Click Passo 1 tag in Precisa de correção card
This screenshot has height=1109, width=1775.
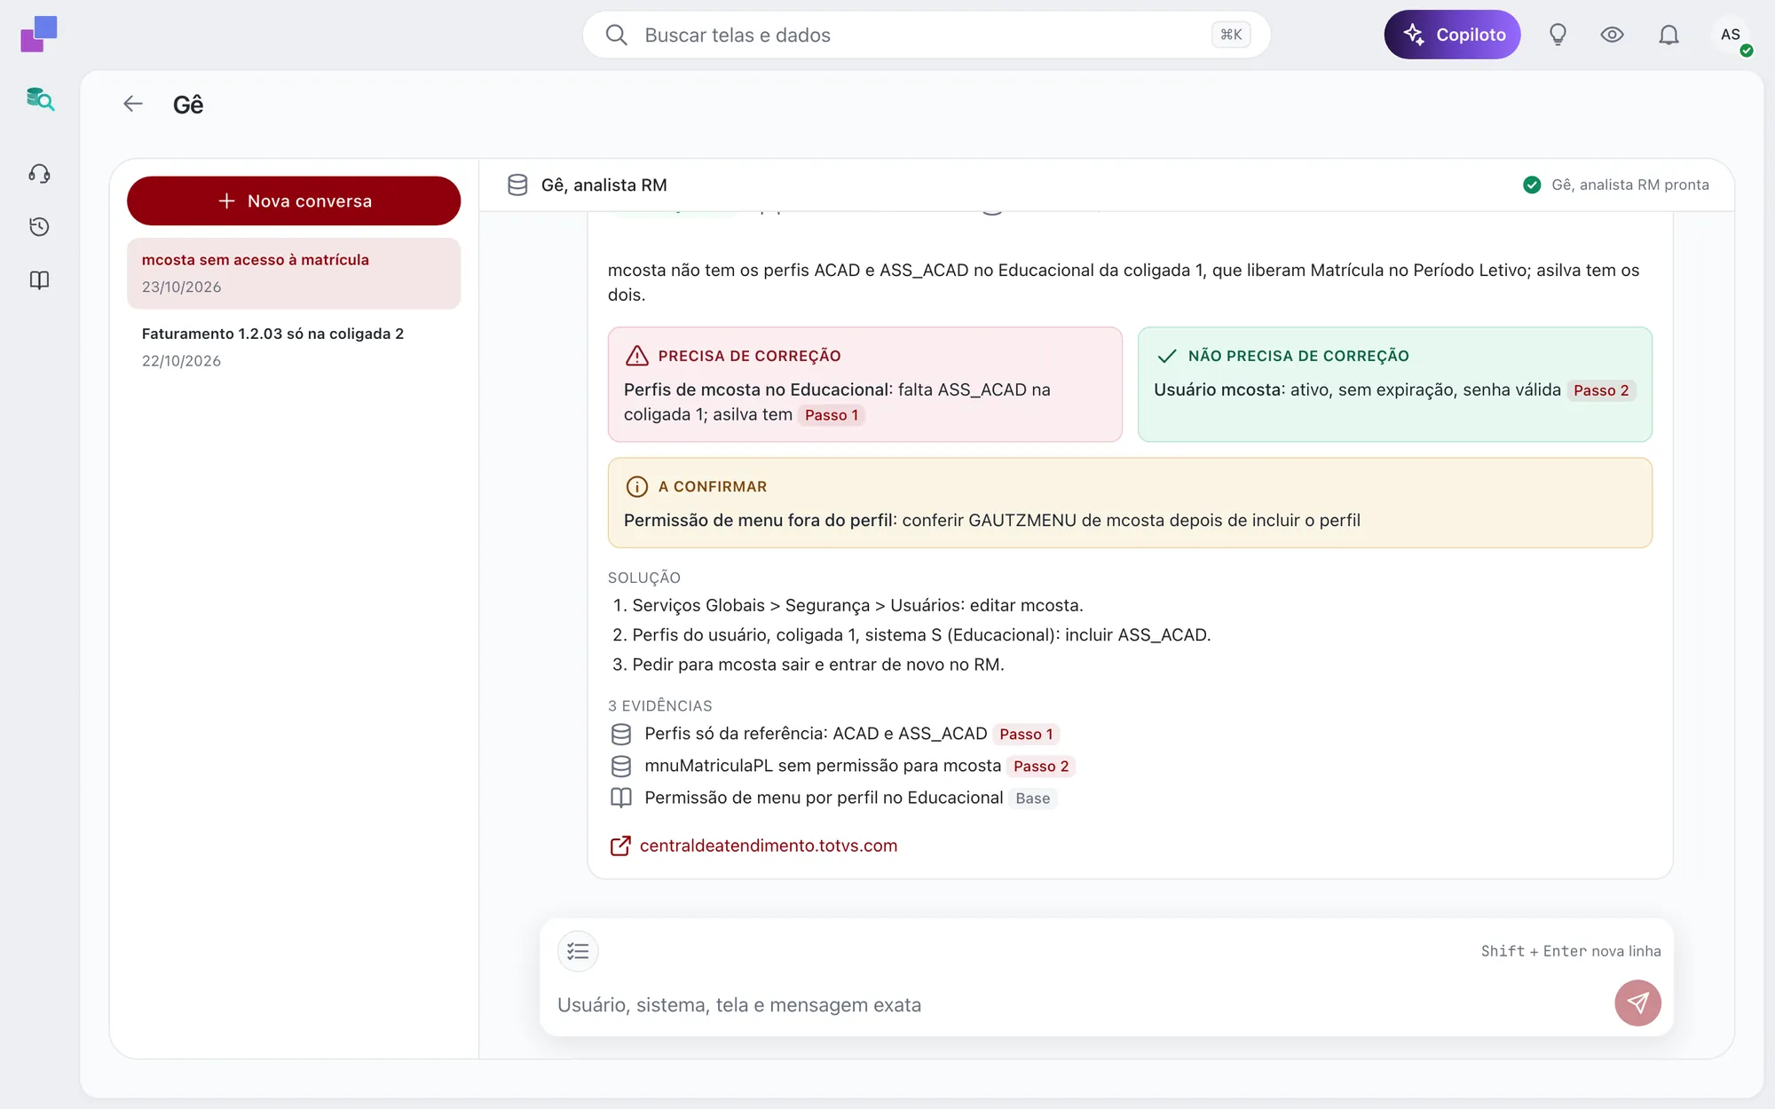832,415
